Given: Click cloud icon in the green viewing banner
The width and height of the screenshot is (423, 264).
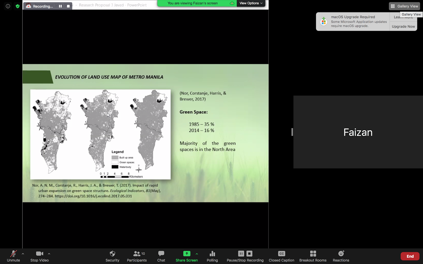Looking at the screenshot, I should point(232,3).
